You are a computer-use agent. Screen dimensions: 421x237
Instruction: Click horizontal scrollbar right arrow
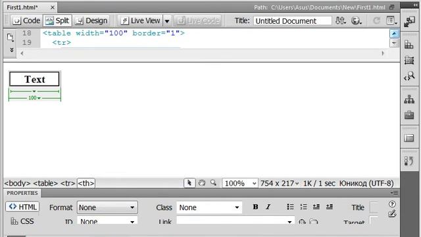click(x=383, y=53)
